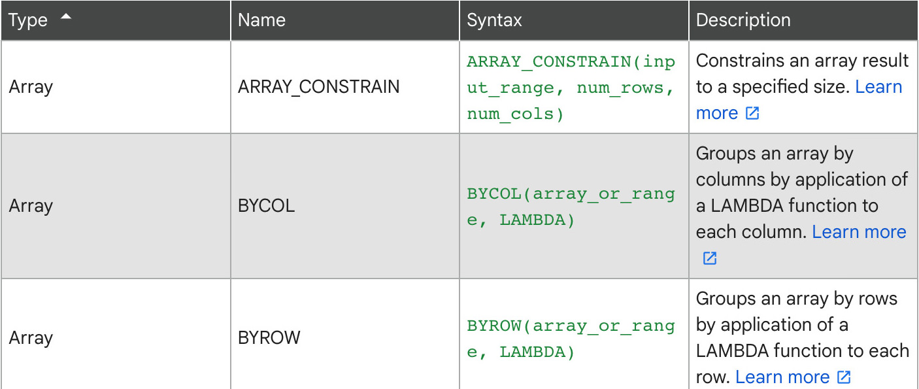
Task: Select the BYCOL function name cell
Action: point(345,206)
